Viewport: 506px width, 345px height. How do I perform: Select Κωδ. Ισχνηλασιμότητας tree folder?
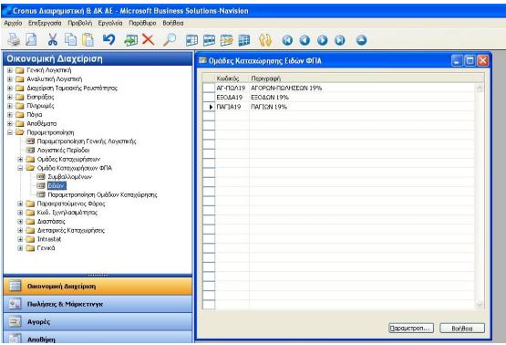coord(67,213)
